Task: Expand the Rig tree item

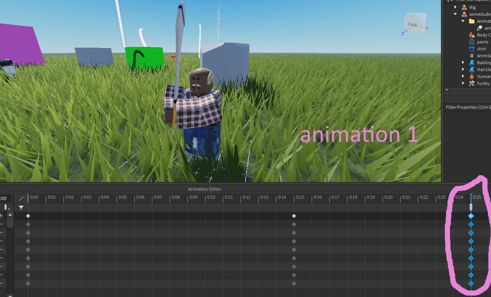Action: point(455,7)
